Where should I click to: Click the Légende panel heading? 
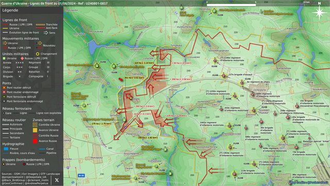pos(10,10)
